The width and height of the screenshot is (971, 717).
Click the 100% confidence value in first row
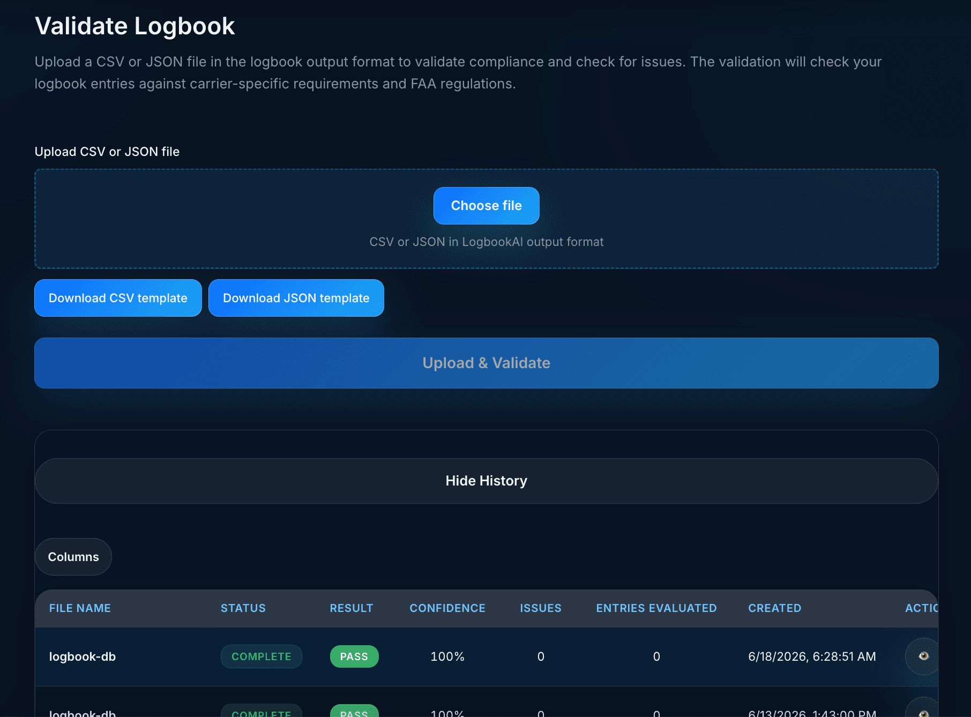447,656
